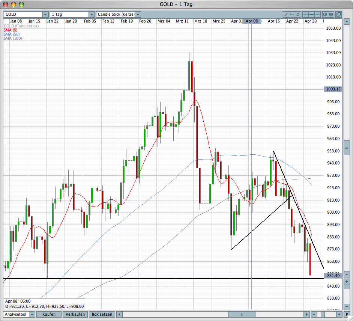Click the 843.00 price axis label
This screenshot has width=353, height=321.
point(333,286)
